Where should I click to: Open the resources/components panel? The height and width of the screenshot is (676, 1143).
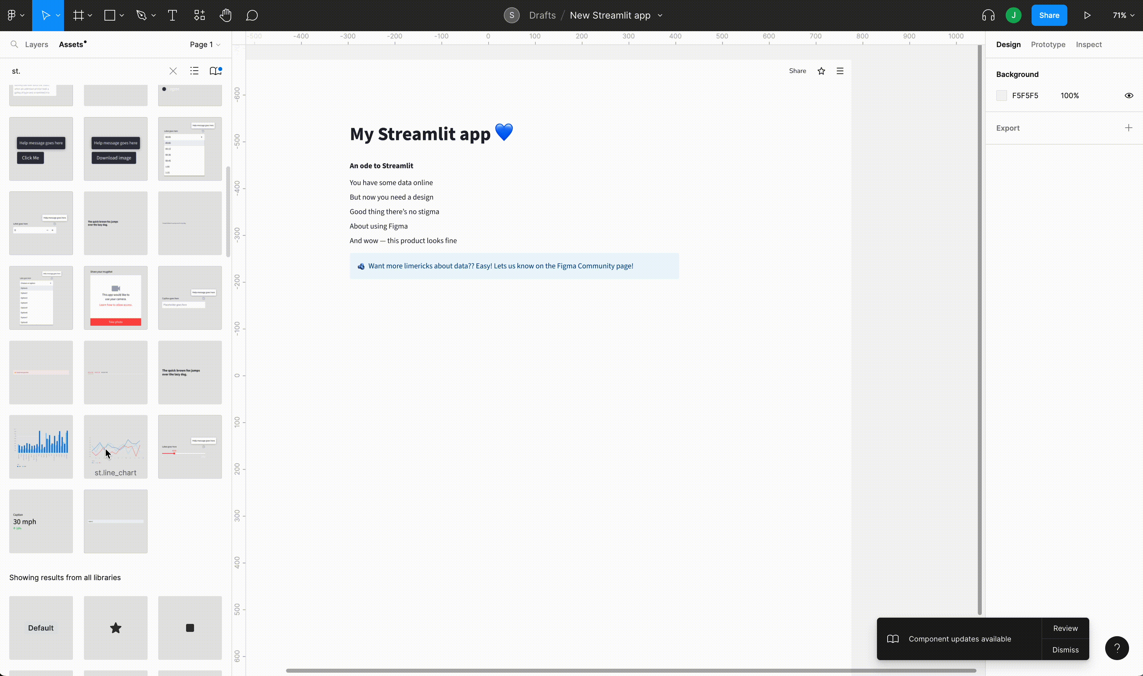199,15
